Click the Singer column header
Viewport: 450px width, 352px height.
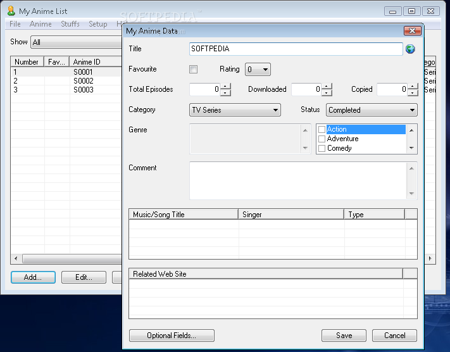tap(291, 215)
